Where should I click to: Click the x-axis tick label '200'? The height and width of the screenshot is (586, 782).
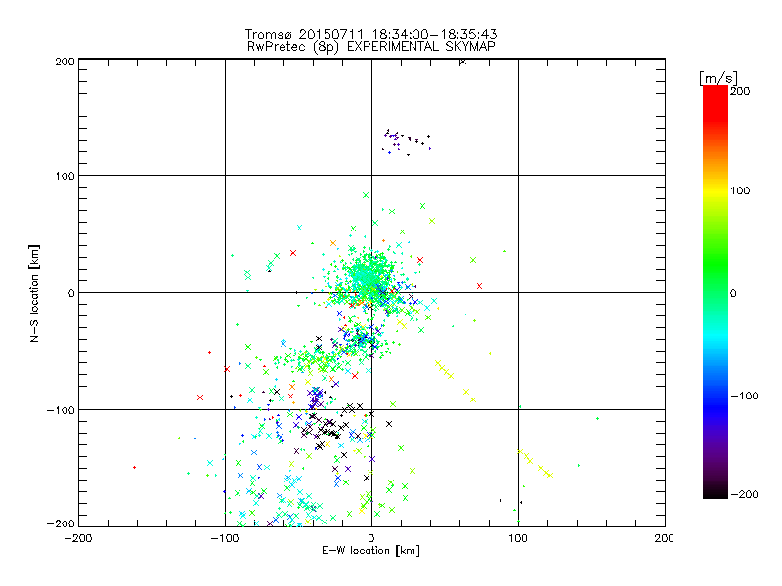(x=665, y=538)
